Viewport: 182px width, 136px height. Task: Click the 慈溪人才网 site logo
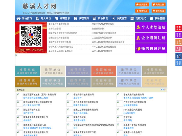[x=39, y=6]
